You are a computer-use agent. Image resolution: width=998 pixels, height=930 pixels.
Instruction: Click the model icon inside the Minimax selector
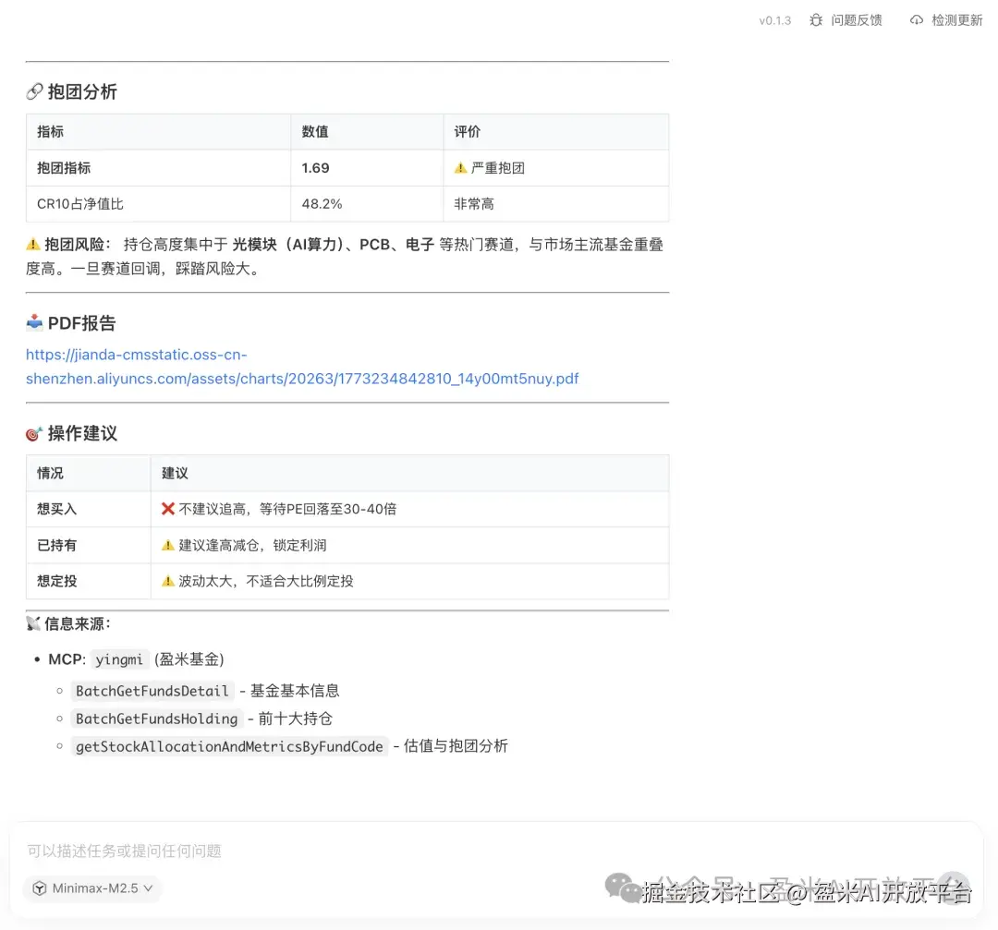pos(40,888)
